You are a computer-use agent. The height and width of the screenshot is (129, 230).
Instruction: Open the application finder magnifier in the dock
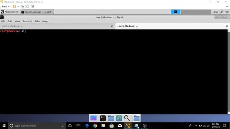click(x=127, y=118)
